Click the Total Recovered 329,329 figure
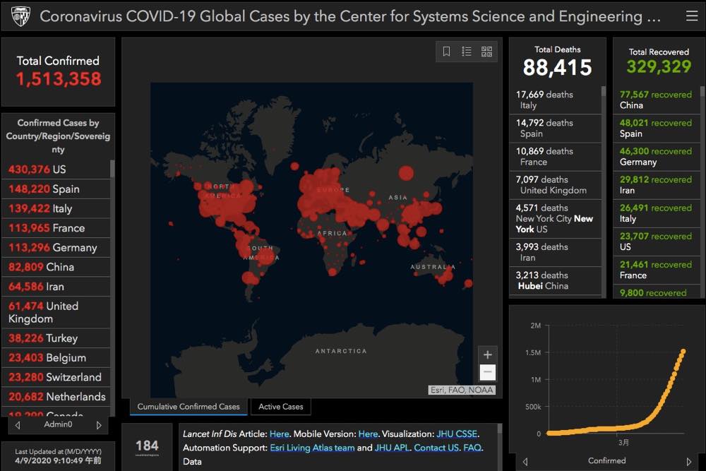Viewport: 706px width, 471px height. click(659, 67)
